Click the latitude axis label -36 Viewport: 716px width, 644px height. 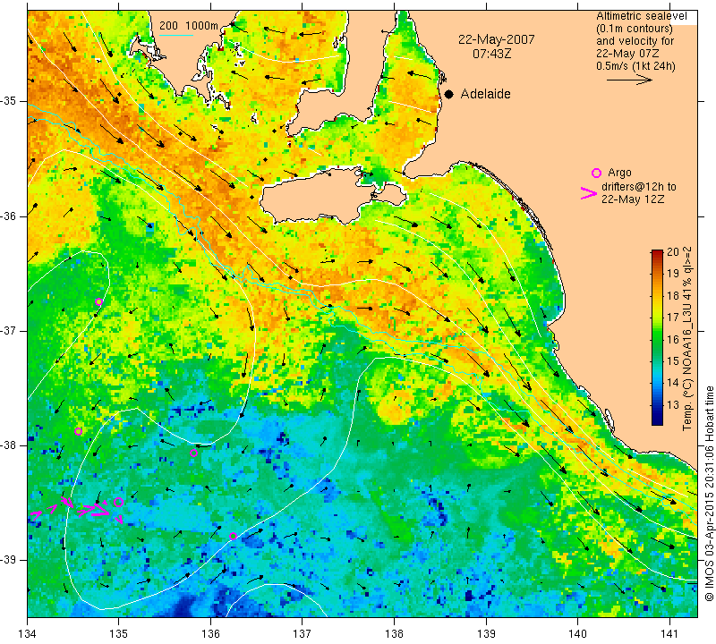click(9, 216)
